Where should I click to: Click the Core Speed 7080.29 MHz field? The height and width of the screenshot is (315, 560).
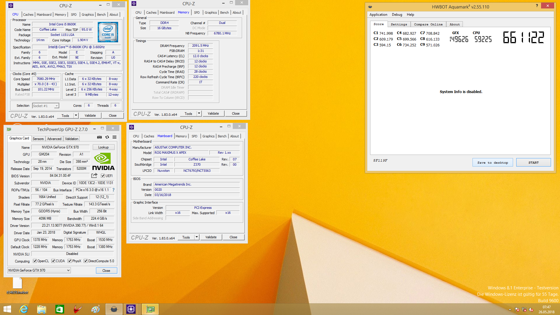pyautogui.click(x=46, y=79)
